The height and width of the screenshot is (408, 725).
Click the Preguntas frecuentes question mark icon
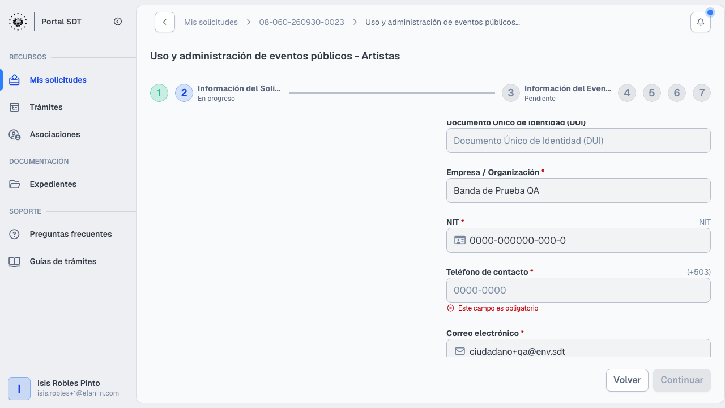coord(15,234)
